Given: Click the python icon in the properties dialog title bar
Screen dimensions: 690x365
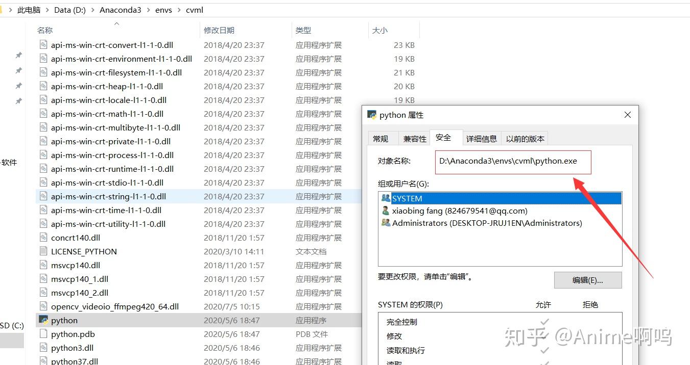Looking at the screenshot, I should tap(372, 115).
